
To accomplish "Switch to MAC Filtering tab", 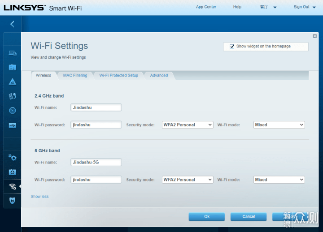I will coord(75,76).
